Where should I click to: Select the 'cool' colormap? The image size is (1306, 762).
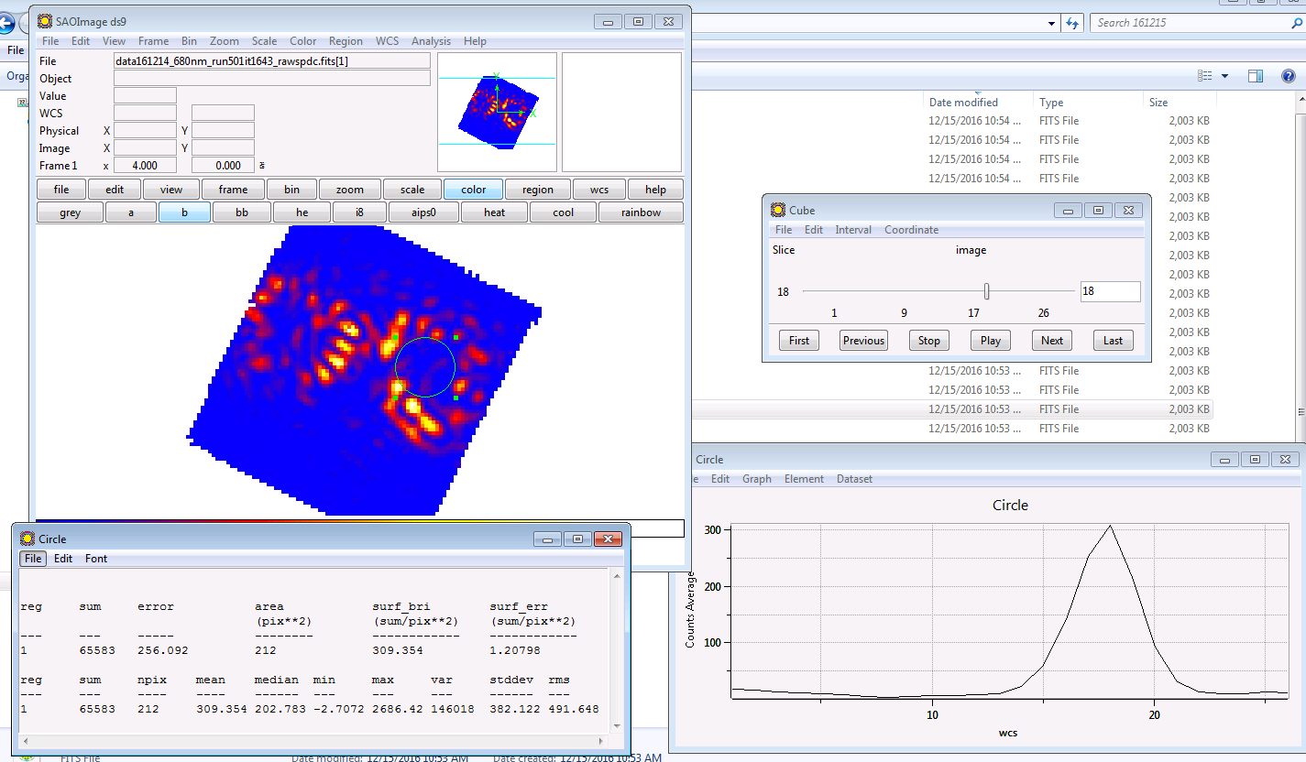point(563,212)
